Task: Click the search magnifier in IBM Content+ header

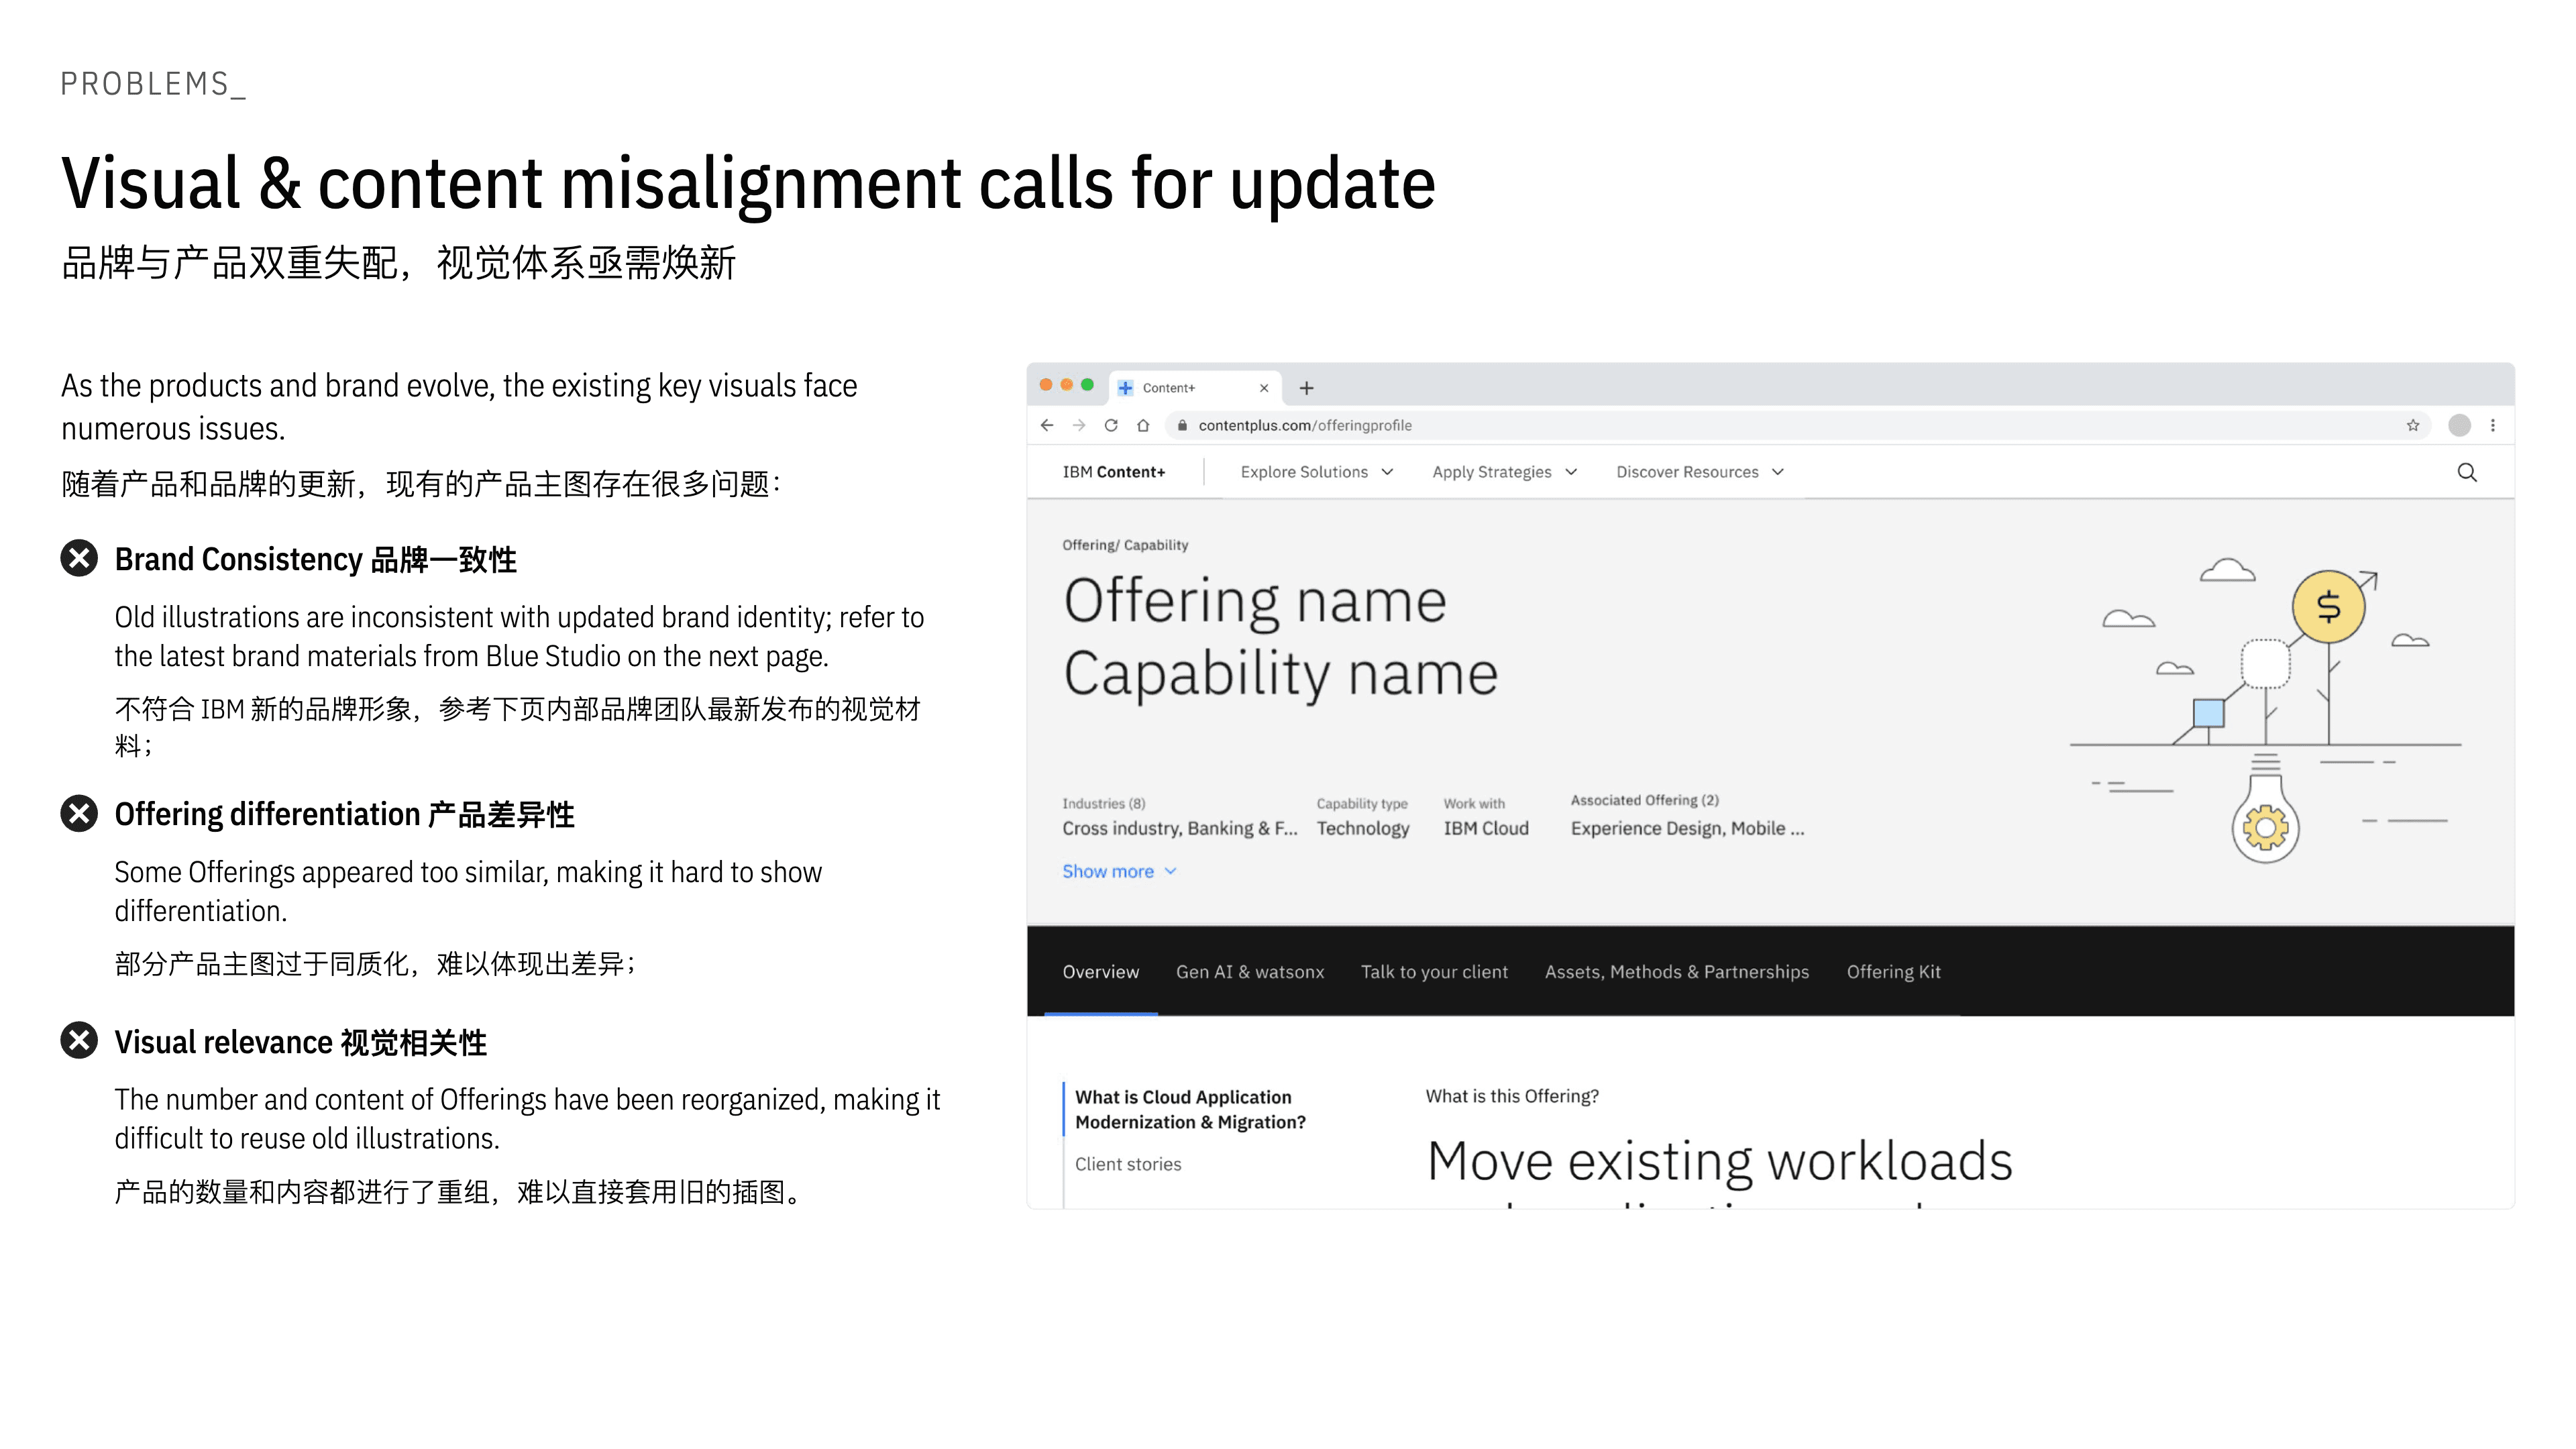Action: [2467, 472]
